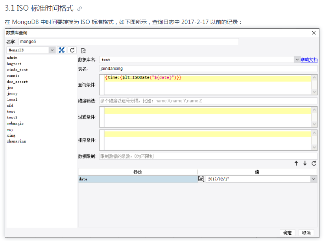Screen dimensions: 334x241
Task: Select the bugtest database
Action: click(x=14, y=64)
